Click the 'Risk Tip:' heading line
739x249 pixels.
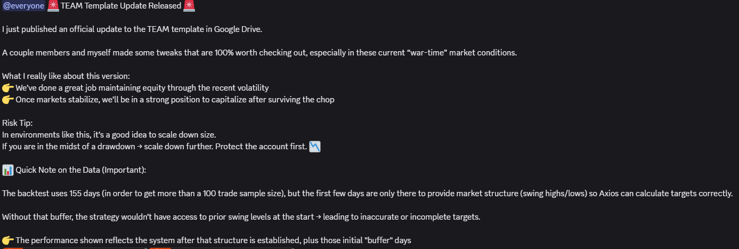tap(18, 123)
